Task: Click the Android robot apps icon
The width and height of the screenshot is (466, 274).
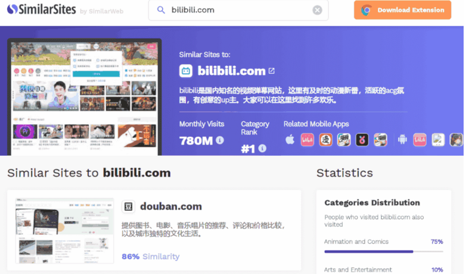Action: point(402,139)
